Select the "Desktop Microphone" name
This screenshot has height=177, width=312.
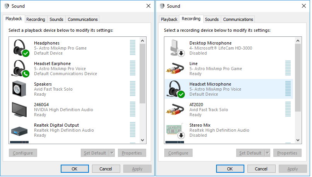point(211,43)
